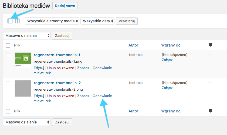Click 'Załącz' for regenerate-thumbnails-1

pos(167,60)
